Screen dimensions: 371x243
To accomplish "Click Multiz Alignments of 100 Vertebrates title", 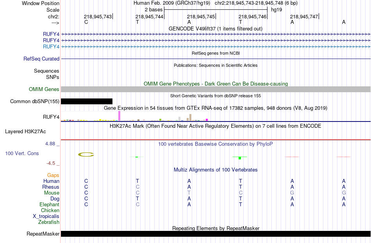I will 216,170.
